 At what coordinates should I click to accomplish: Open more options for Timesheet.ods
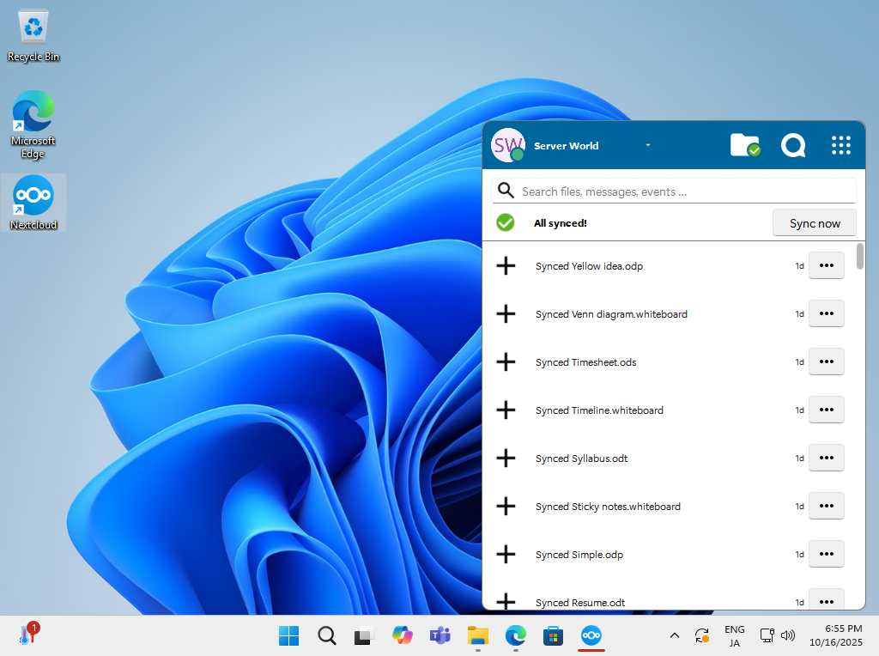pyautogui.click(x=827, y=361)
